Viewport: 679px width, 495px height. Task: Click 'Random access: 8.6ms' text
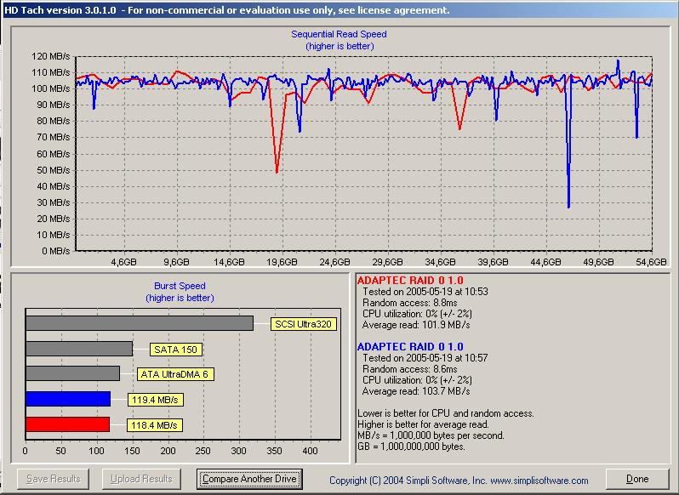pyautogui.click(x=409, y=369)
